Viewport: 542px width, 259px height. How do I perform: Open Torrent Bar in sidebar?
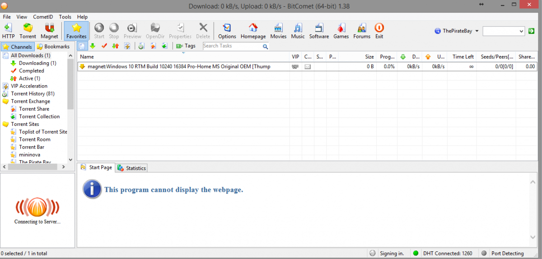pos(32,147)
